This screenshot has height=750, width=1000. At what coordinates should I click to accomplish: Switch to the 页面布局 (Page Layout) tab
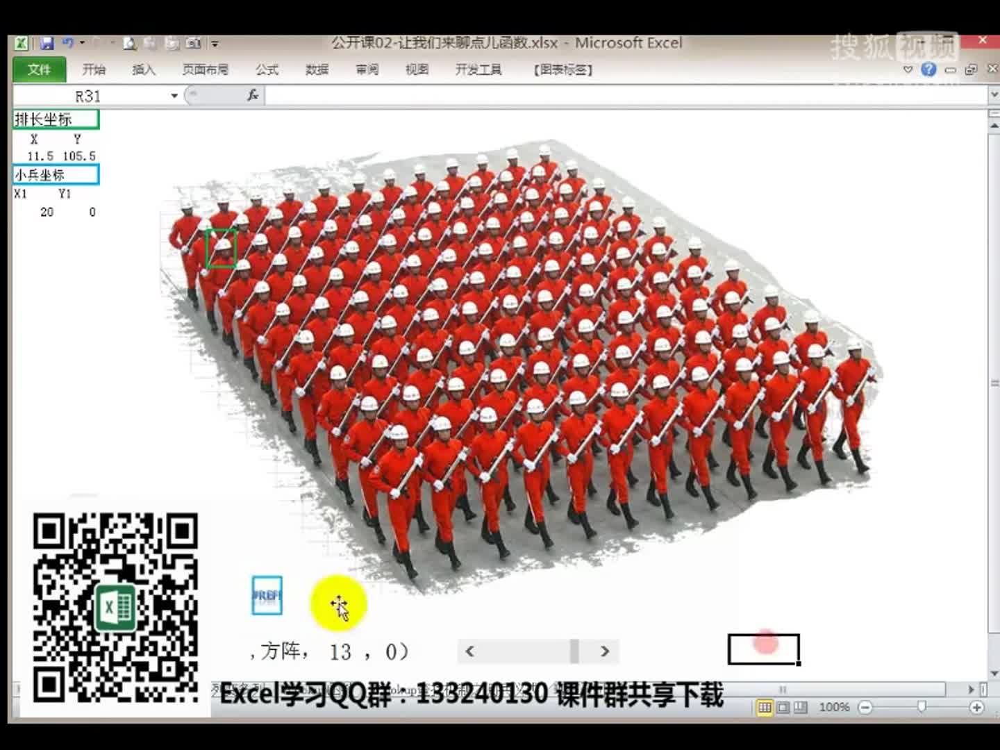[205, 69]
